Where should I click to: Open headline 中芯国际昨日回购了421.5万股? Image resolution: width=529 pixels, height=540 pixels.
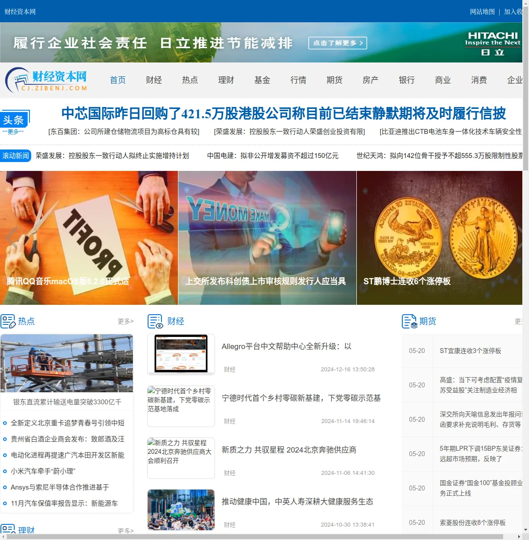tap(284, 113)
